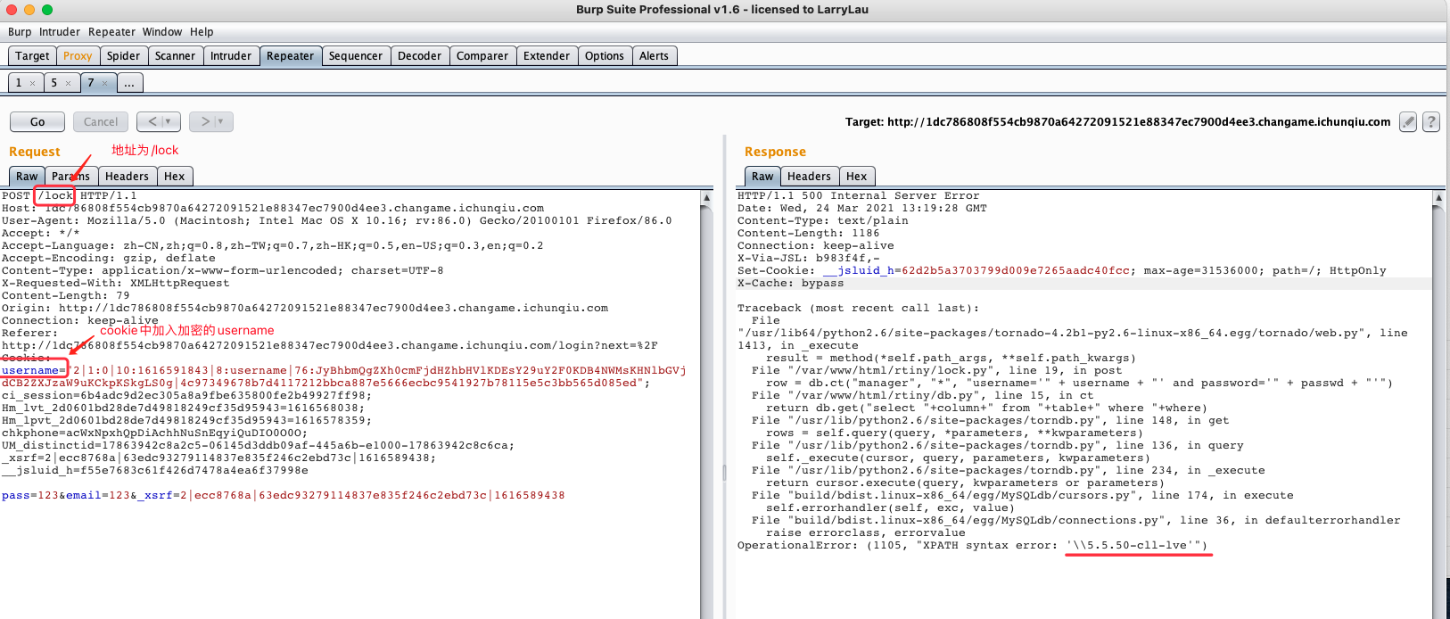The image size is (1450, 619).
Task: Switch to the Sequencer tool tab
Action: [x=356, y=56]
